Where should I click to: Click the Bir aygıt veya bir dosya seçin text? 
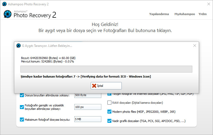[x=105, y=30]
